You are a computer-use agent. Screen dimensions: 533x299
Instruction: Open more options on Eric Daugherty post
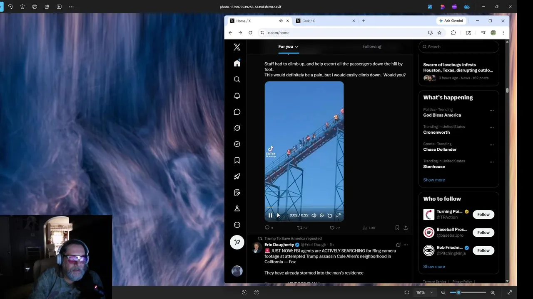tap(406, 245)
